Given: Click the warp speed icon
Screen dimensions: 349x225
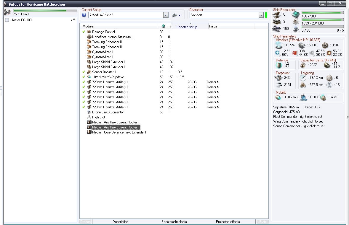Looking at the screenshot, I should point(323,97).
